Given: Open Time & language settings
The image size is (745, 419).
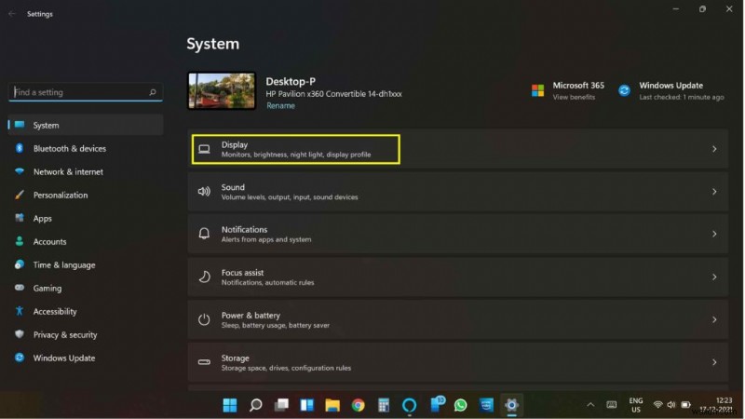Looking at the screenshot, I should pos(86,264).
